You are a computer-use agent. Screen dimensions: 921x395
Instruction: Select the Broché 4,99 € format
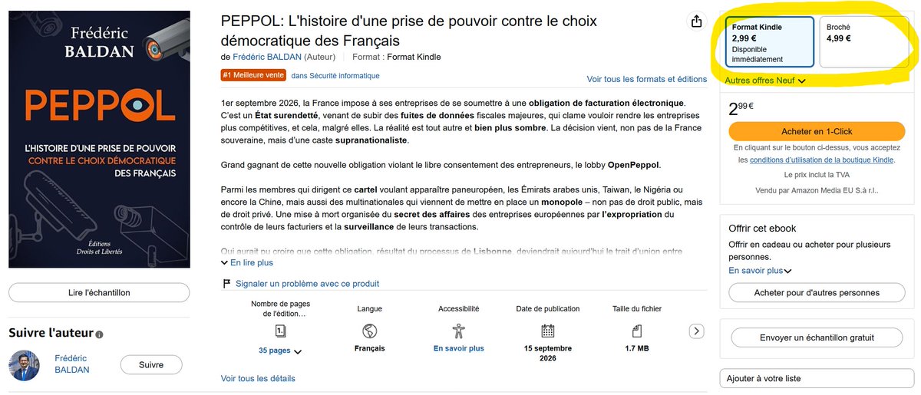864,43
